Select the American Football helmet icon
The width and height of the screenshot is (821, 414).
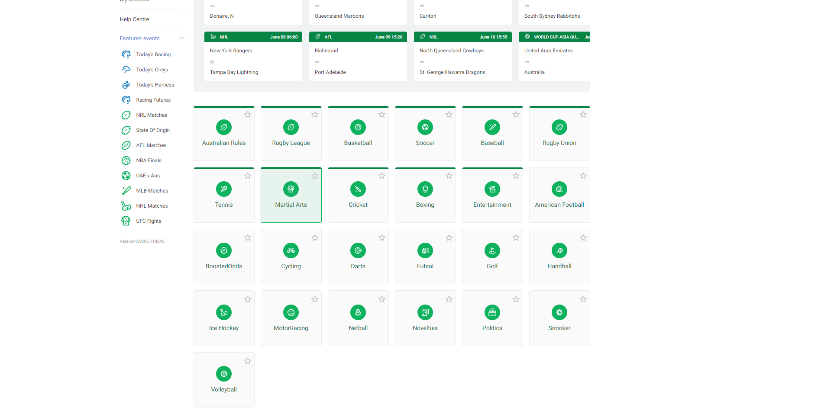coord(559,189)
